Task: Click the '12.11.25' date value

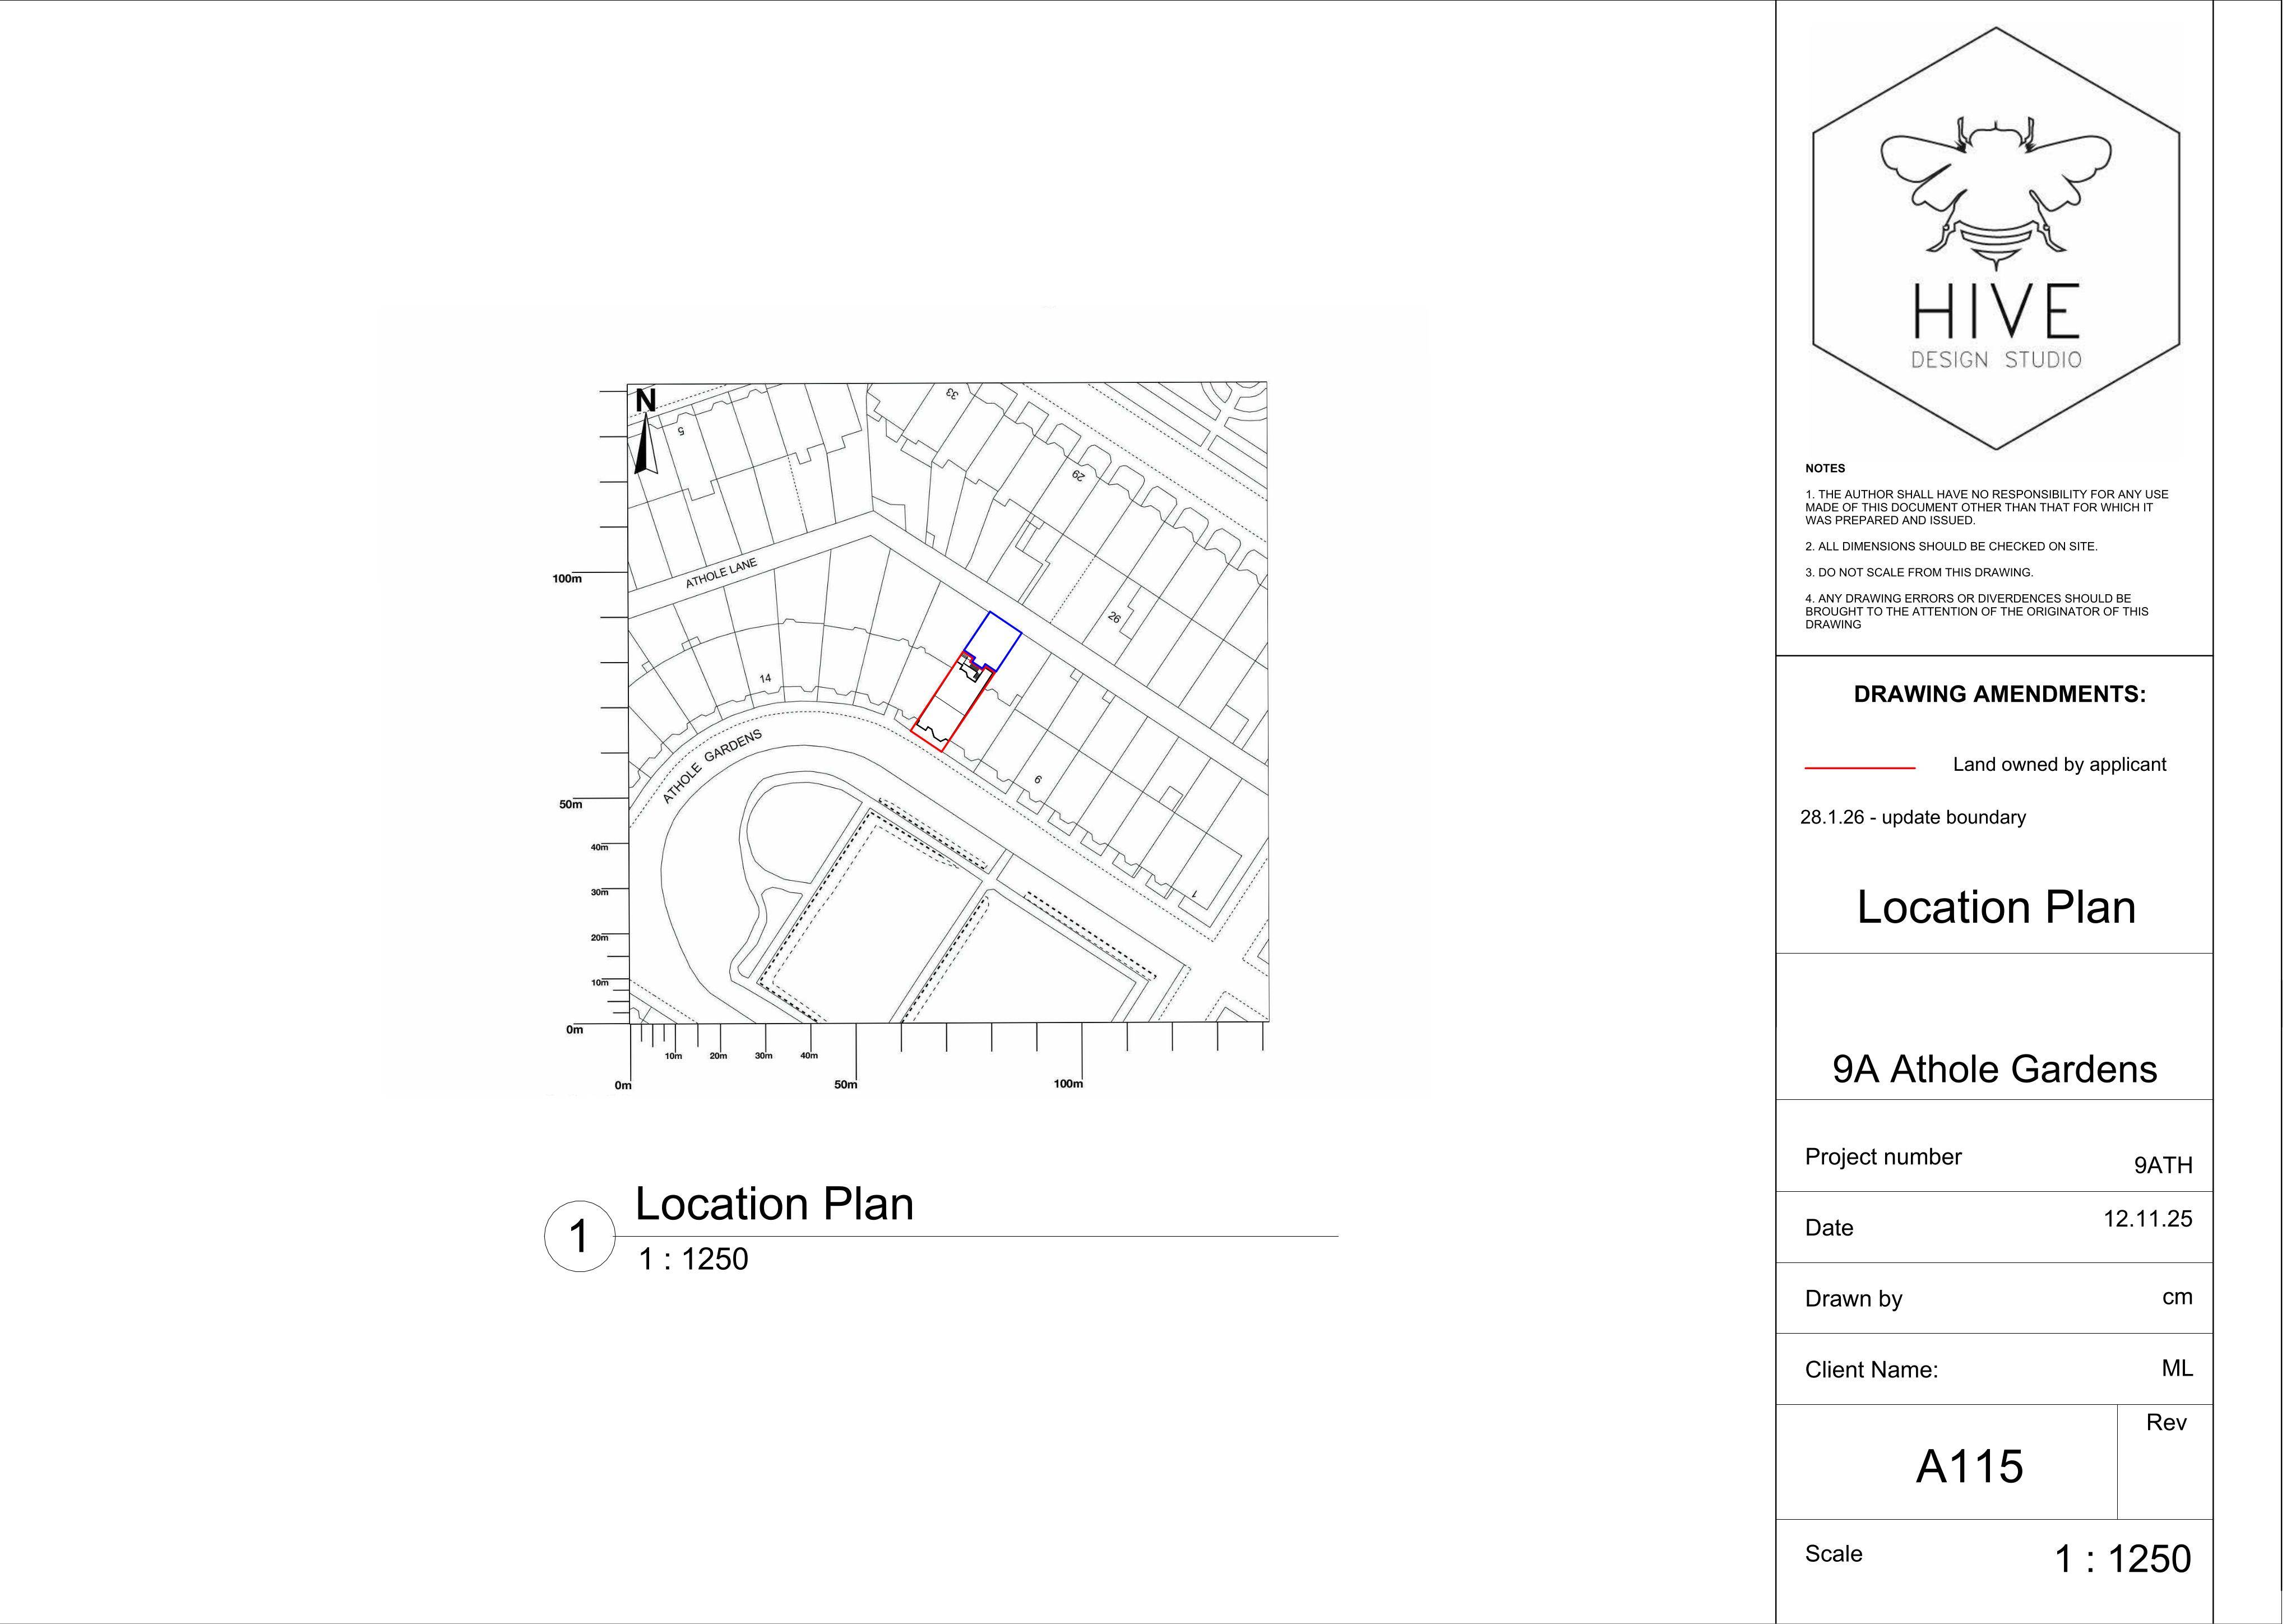Action: coord(2148,1219)
